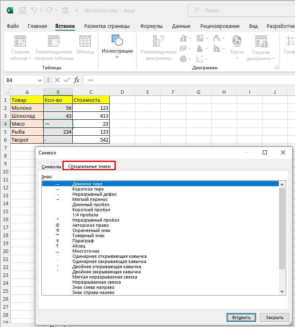Open the Name Box dropdown arrow

tap(40, 80)
